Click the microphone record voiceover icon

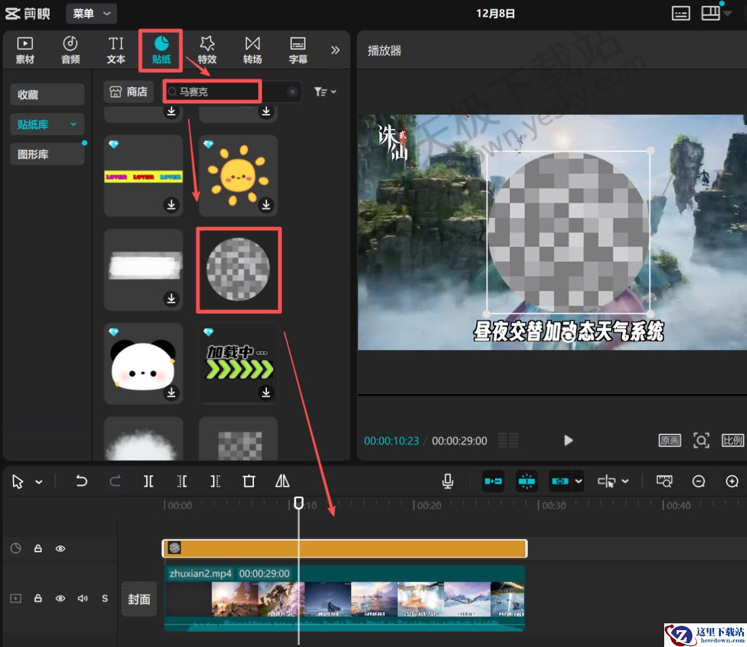click(x=447, y=481)
